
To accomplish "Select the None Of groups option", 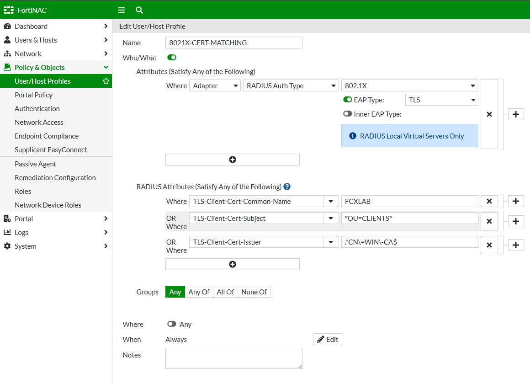I will (254, 292).
